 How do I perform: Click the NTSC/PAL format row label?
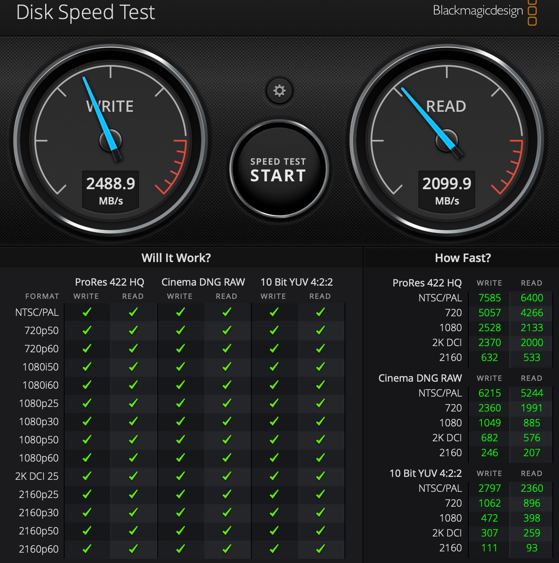click(x=37, y=313)
